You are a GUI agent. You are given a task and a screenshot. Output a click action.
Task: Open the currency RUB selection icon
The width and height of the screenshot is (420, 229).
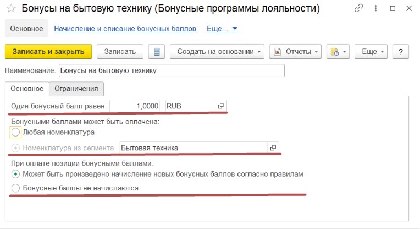[x=220, y=106]
